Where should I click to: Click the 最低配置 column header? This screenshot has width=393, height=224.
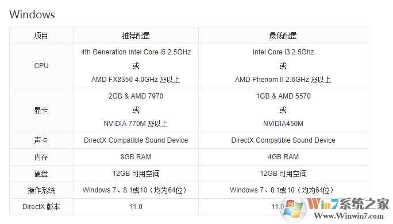point(283,36)
